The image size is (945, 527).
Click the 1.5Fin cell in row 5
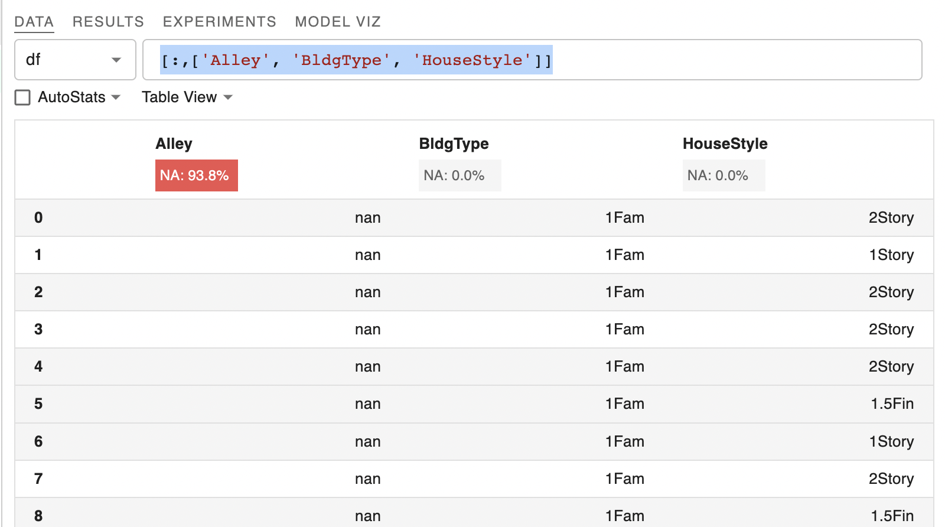coord(892,404)
